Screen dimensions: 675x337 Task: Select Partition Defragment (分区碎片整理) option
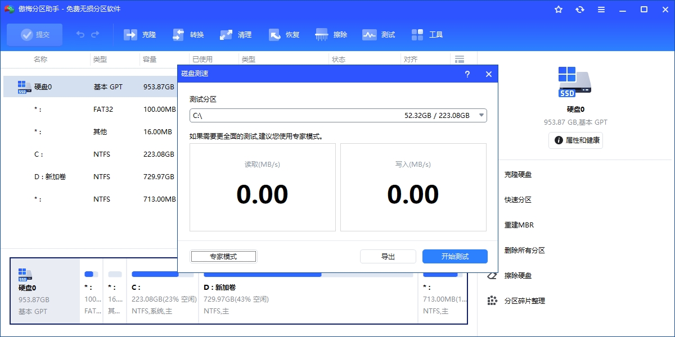pyautogui.click(x=524, y=301)
